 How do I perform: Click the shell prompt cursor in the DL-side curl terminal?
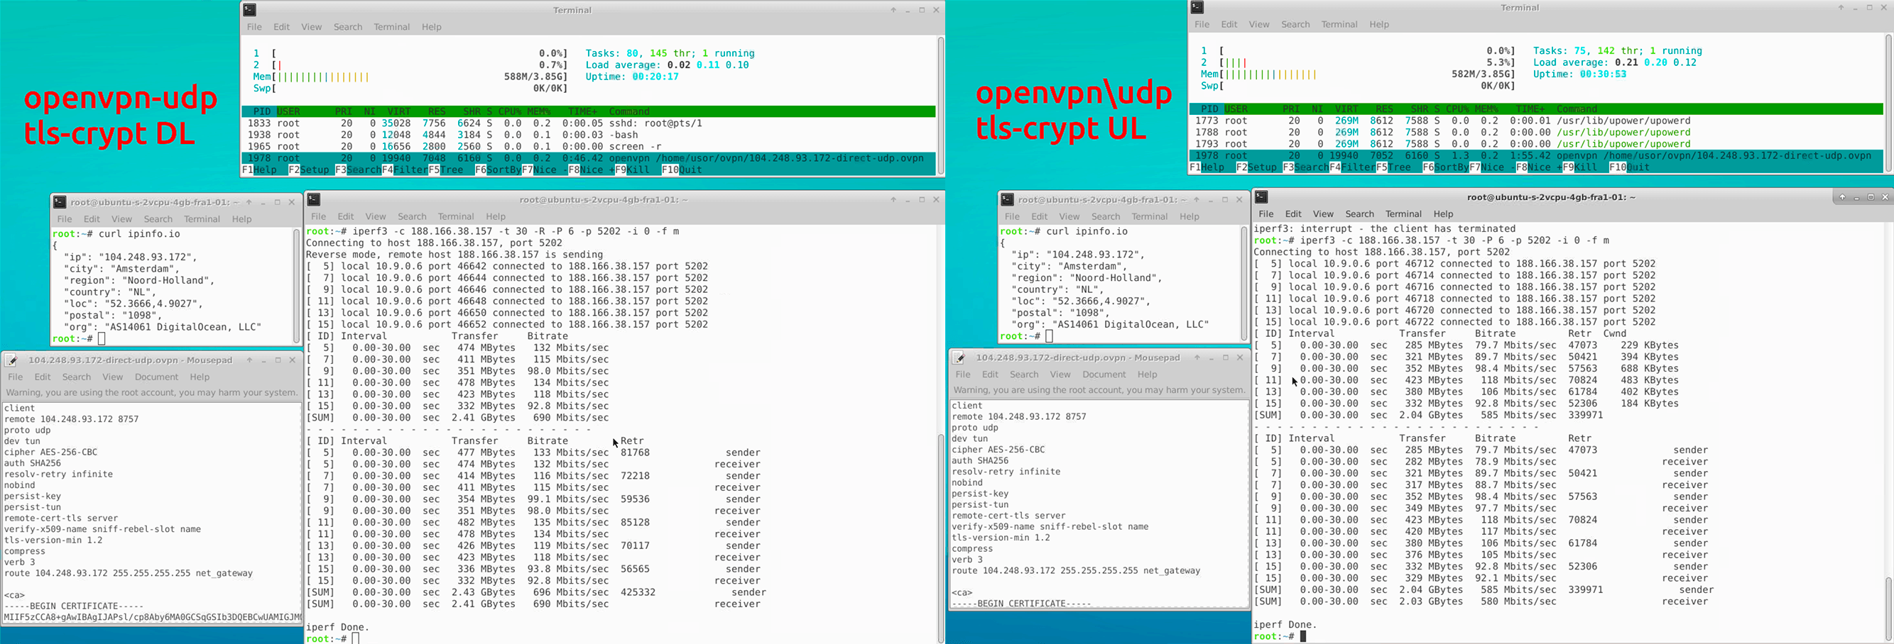click(x=102, y=338)
